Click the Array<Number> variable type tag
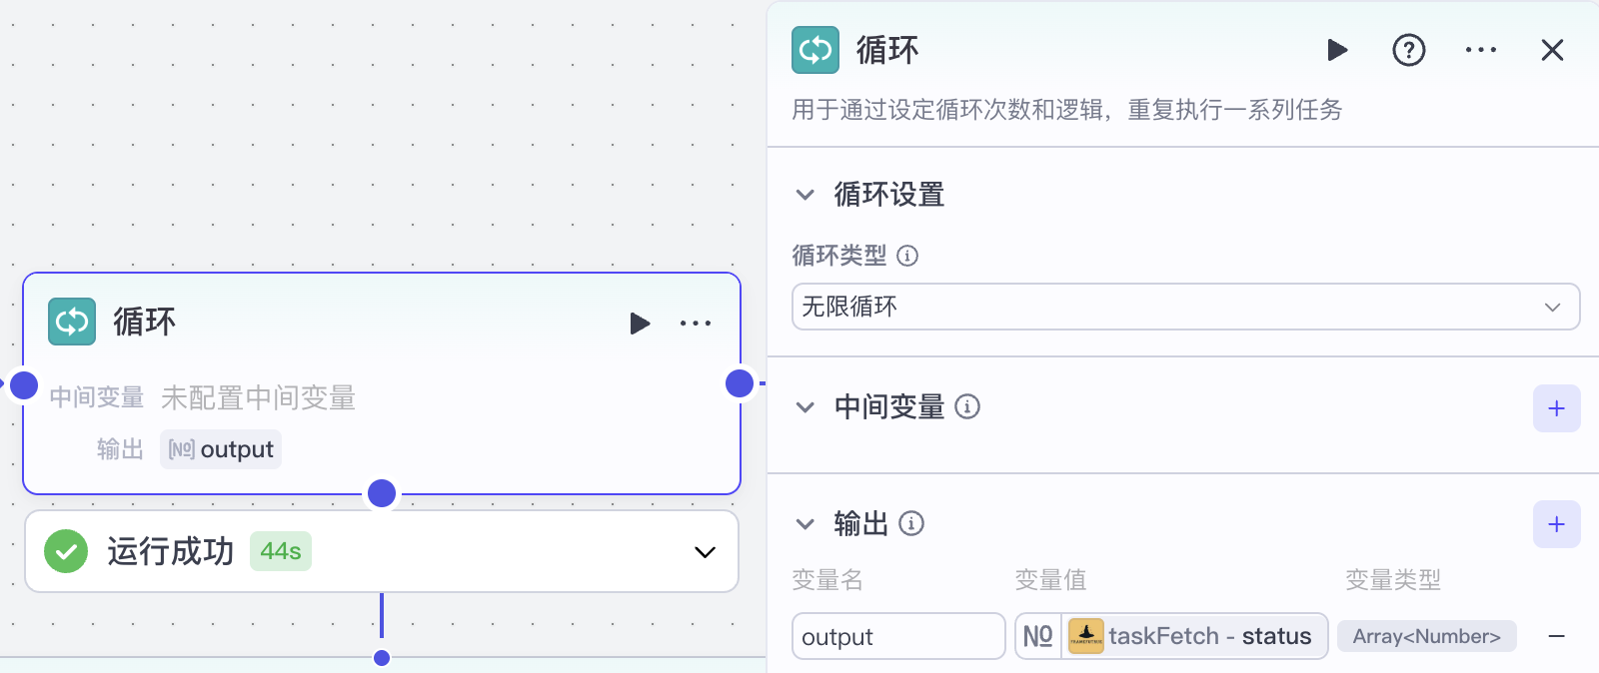This screenshot has width=1599, height=673. click(x=1427, y=636)
